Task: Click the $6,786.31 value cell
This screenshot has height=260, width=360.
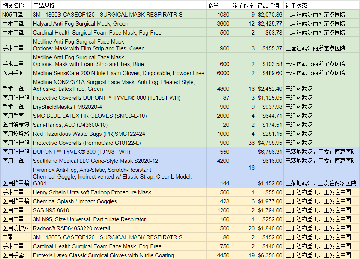Action: (270, 152)
